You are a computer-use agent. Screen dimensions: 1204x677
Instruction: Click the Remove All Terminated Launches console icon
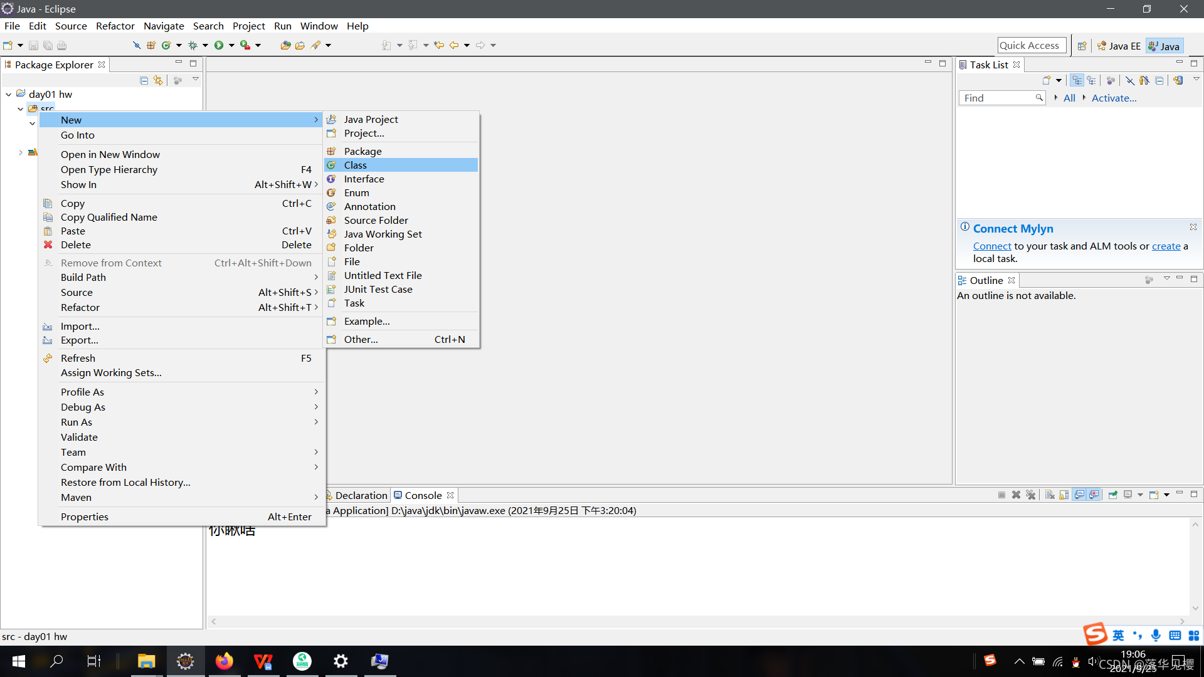coord(1032,495)
